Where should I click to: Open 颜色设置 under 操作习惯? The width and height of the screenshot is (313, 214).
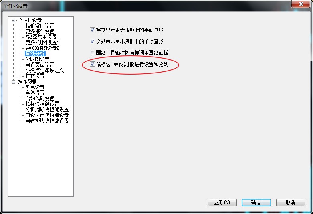coord(35,87)
